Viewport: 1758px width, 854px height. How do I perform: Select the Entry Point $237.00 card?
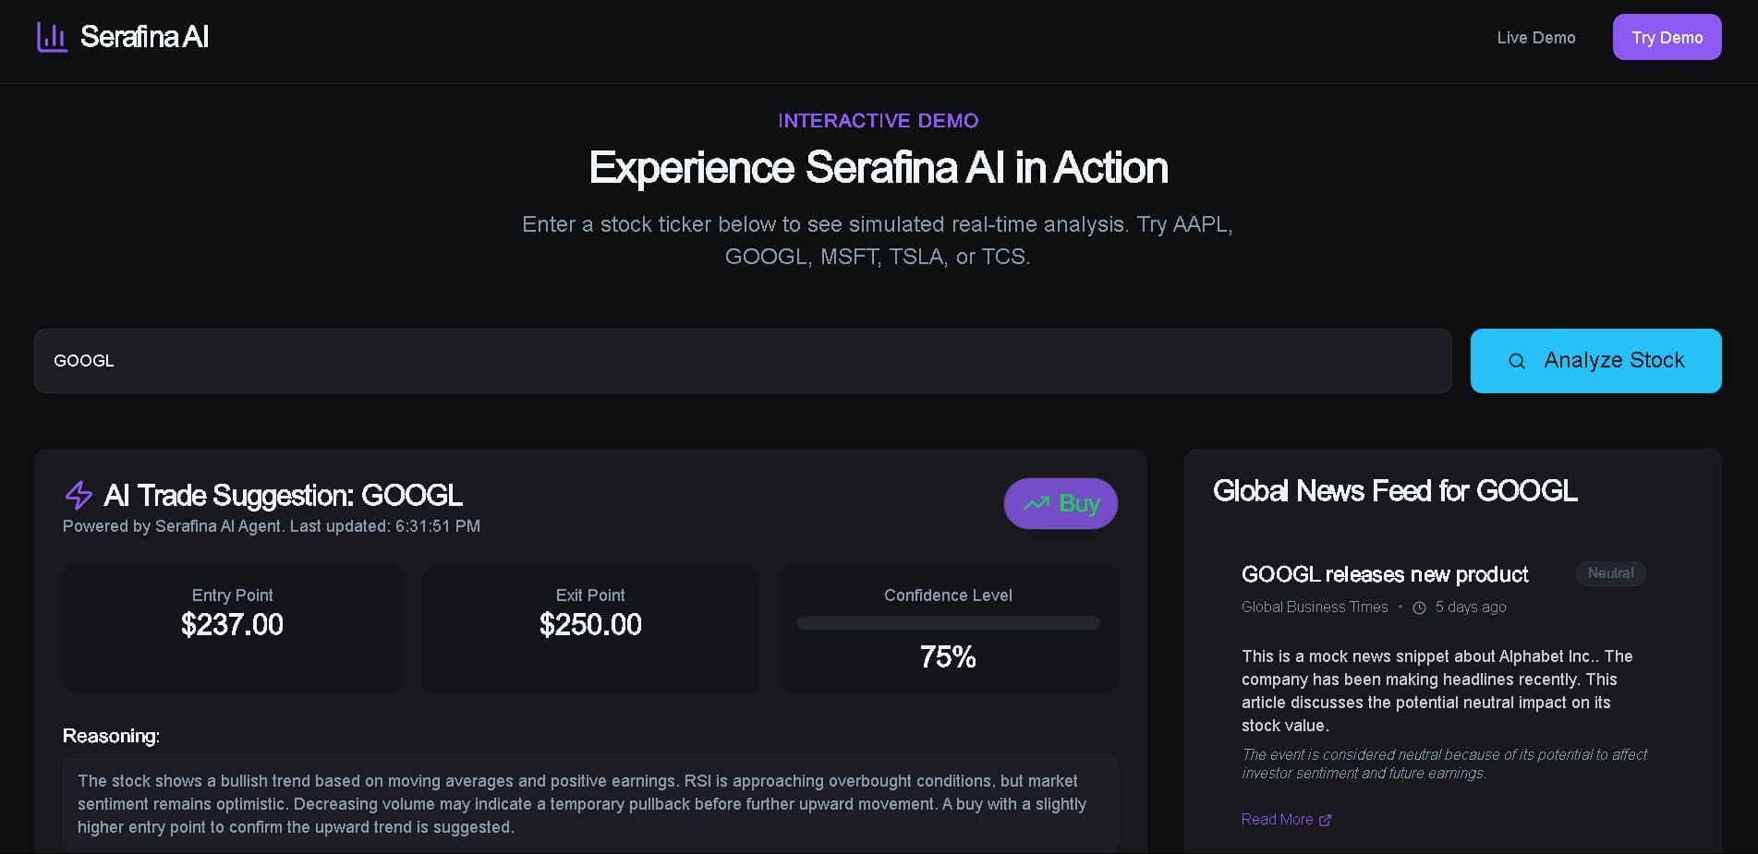pos(232,629)
